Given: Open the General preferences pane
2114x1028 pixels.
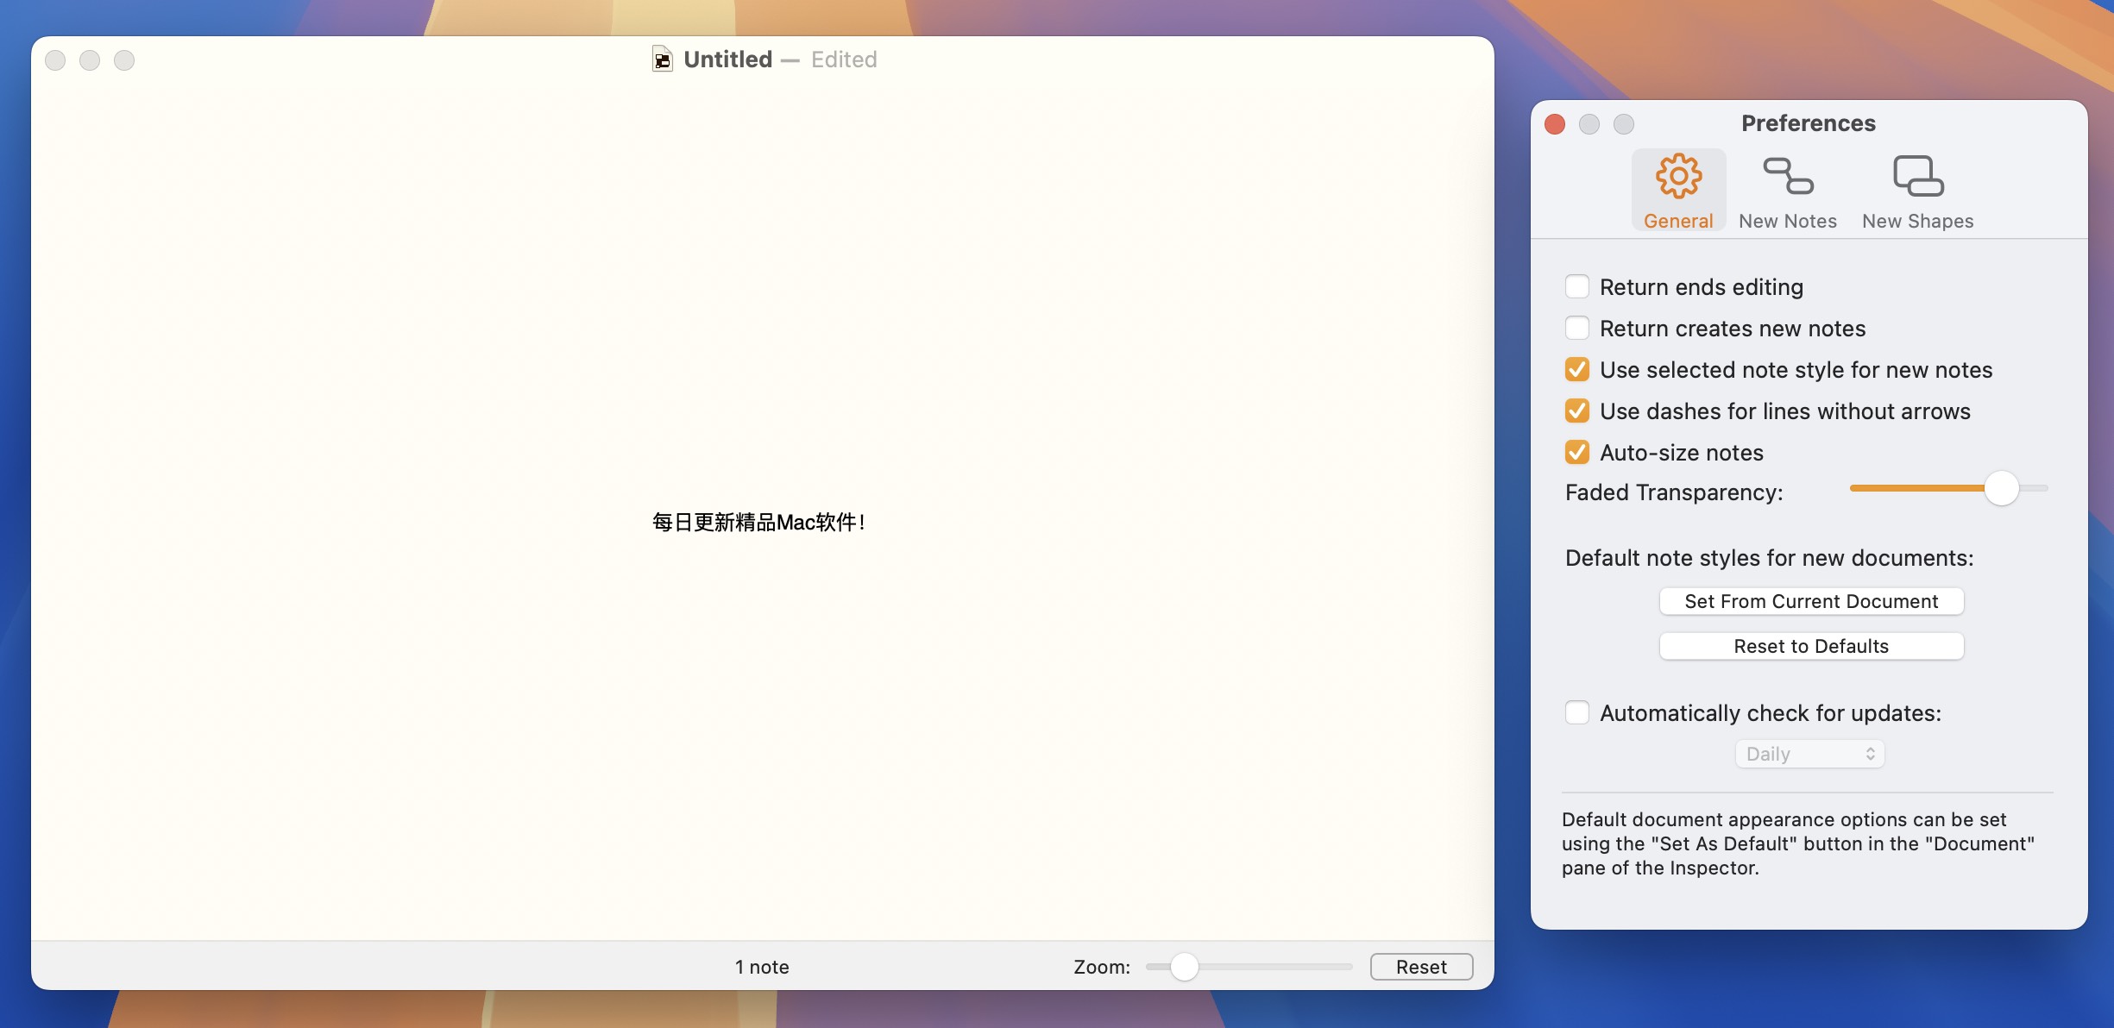Looking at the screenshot, I should click(1677, 188).
